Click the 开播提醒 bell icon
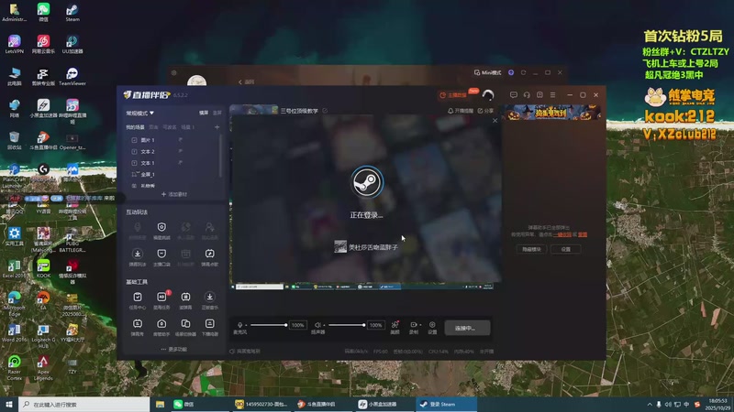Screen dimensions: 734x412 (x=450, y=111)
